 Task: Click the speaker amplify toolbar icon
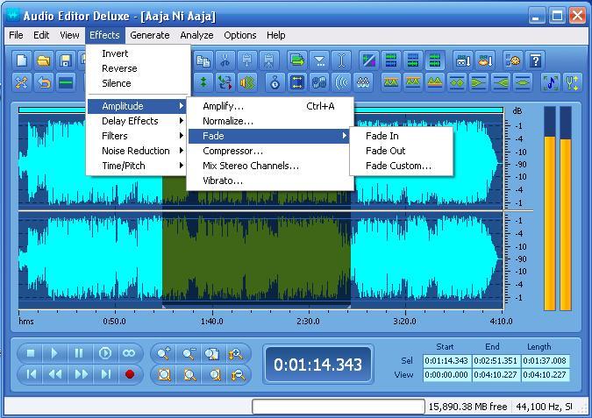247,82
